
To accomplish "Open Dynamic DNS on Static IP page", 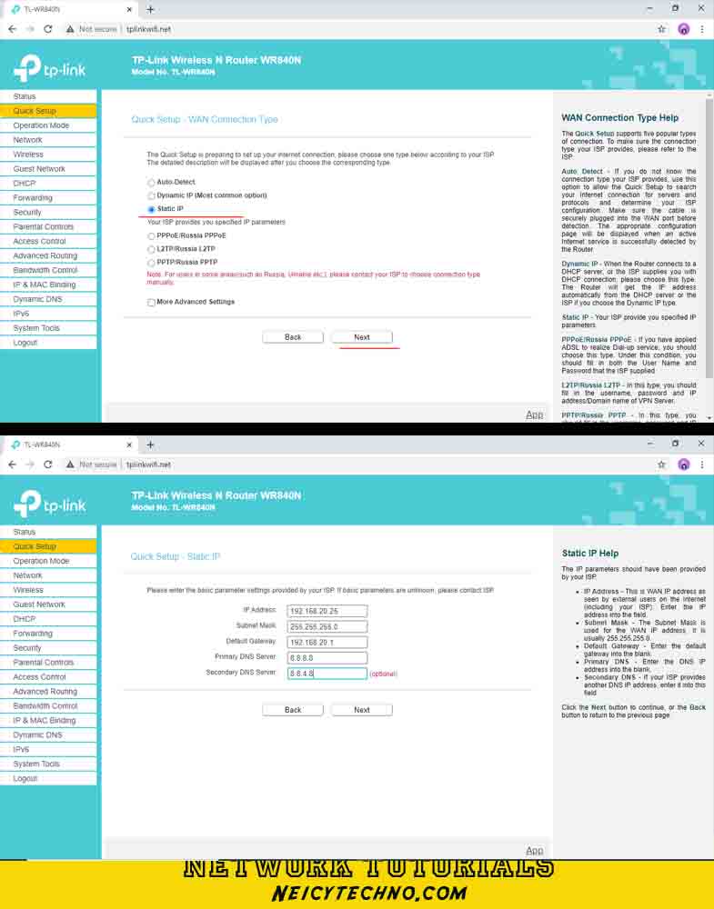I will [48, 734].
